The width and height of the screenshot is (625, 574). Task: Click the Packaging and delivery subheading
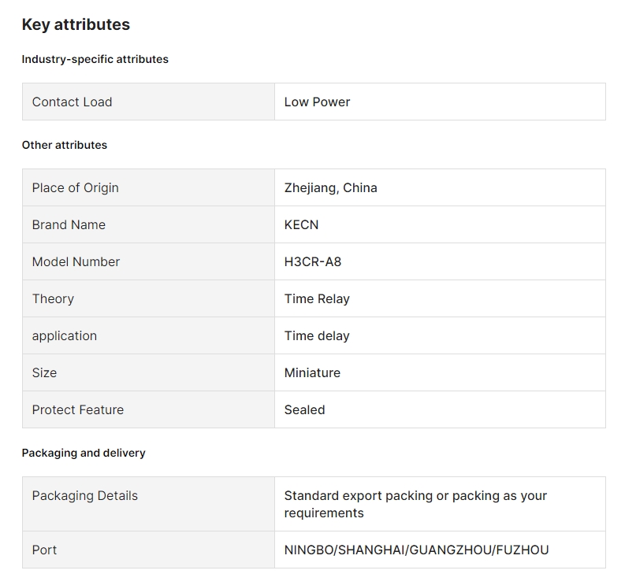(84, 453)
